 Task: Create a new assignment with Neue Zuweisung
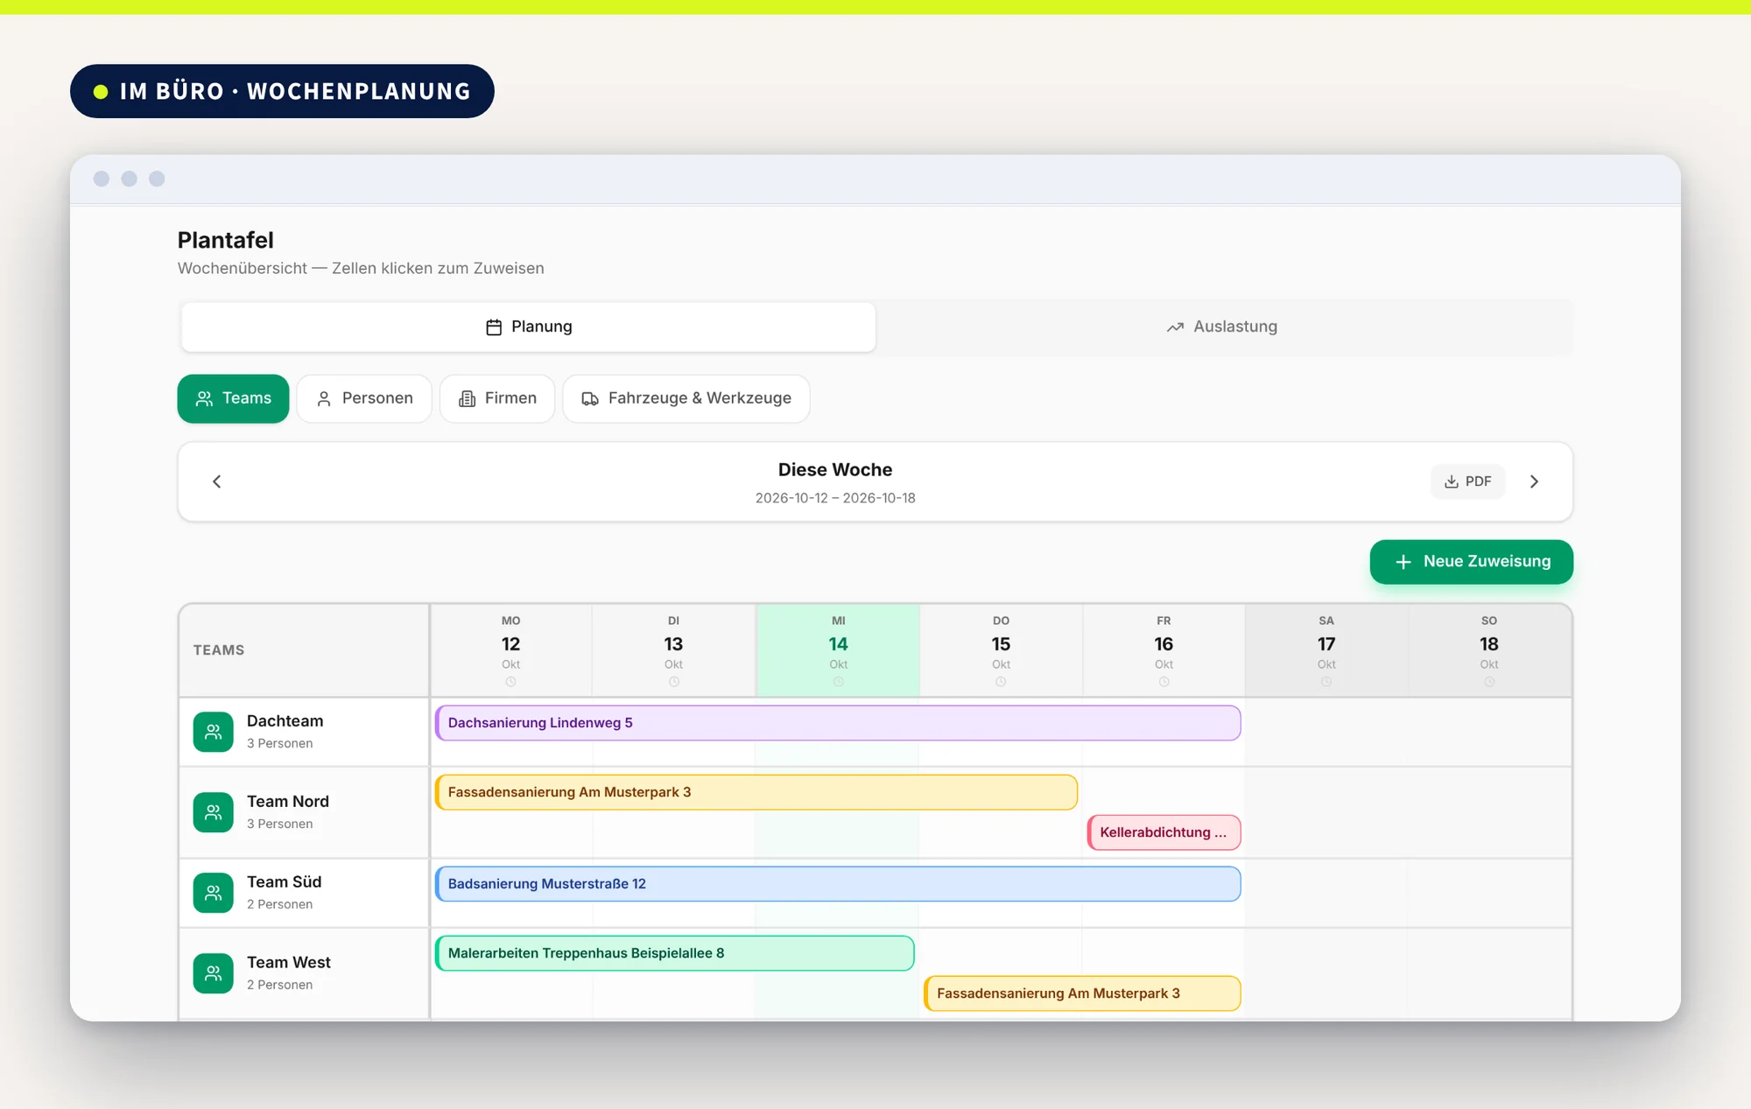[x=1471, y=561]
